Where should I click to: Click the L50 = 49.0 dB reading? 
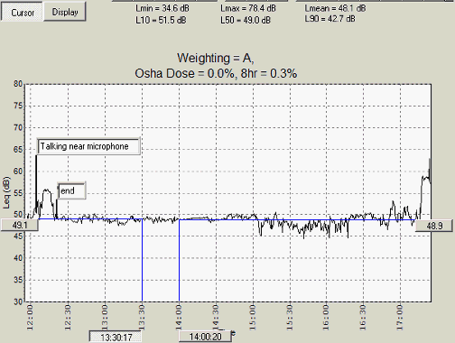coord(246,20)
